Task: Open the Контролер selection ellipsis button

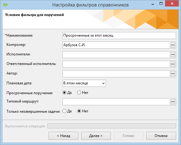Action: 173,45
